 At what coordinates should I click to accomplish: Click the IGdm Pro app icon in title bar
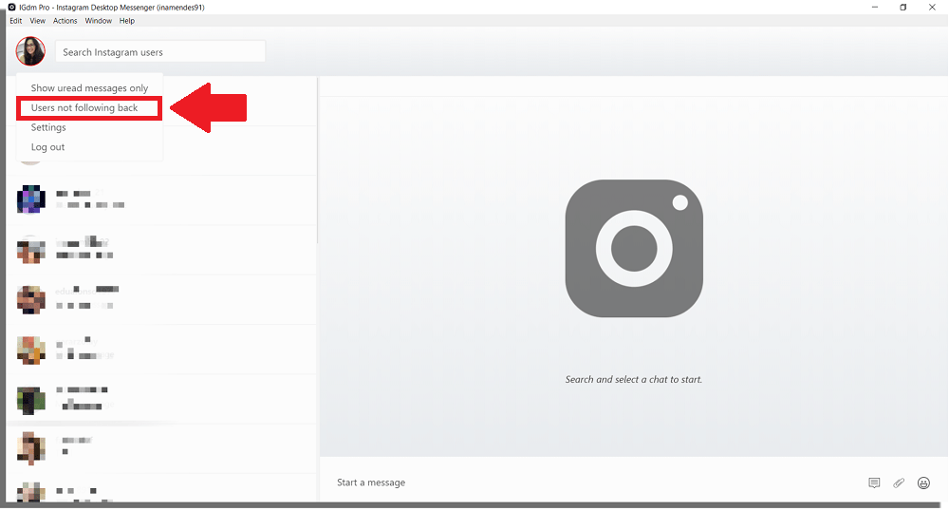pyautogui.click(x=11, y=8)
